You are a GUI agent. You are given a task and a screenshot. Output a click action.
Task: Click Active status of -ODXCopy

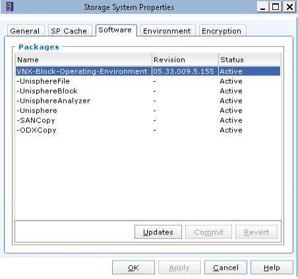(x=231, y=130)
